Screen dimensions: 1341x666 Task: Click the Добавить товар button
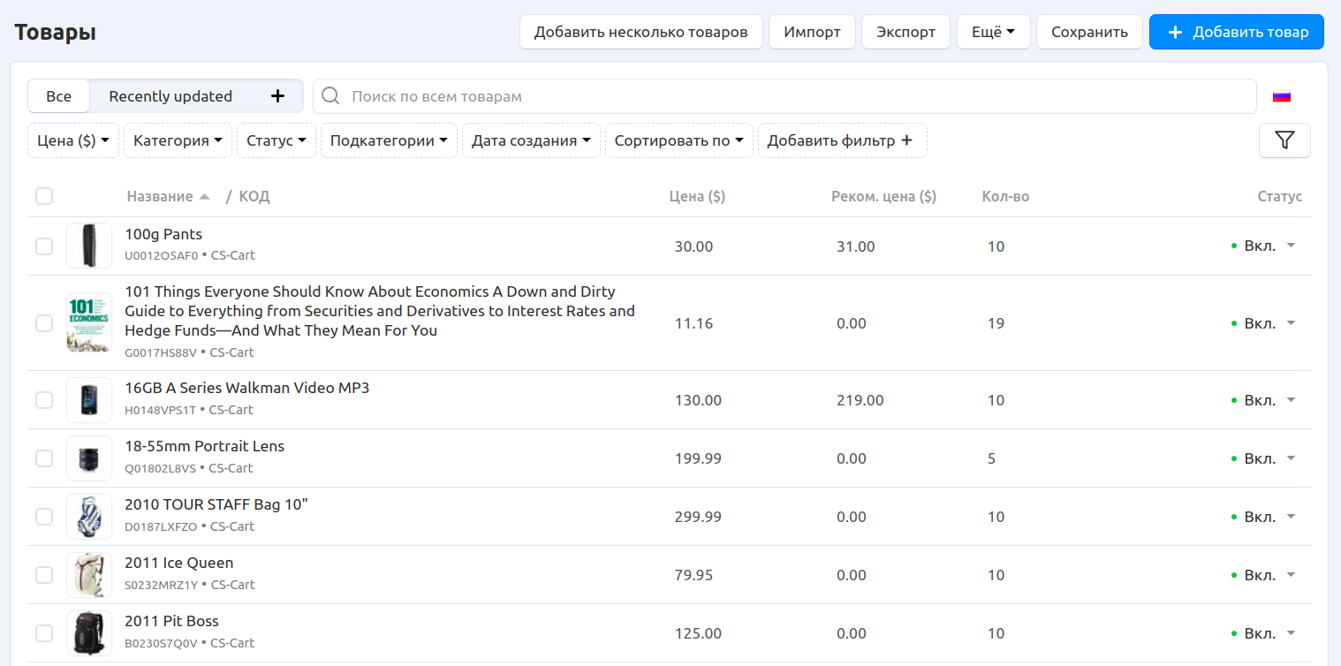click(1236, 32)
